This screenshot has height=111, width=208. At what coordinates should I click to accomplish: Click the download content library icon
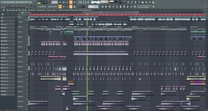pos(153,2)
